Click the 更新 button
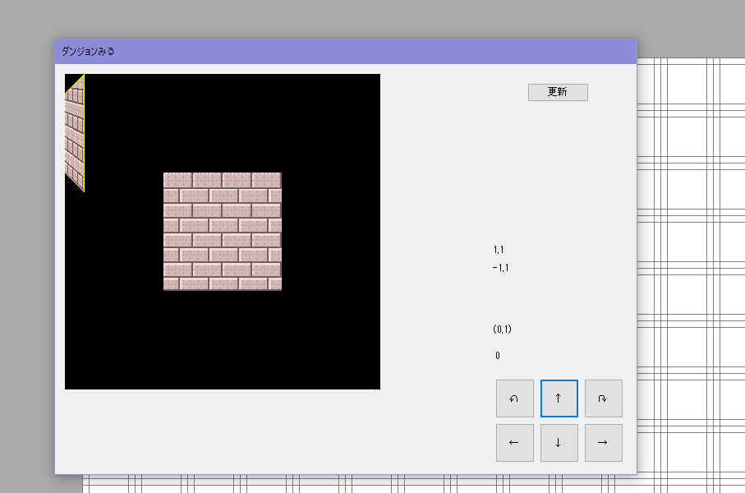This screenshot has height=493, width=745. click(558, 92)
